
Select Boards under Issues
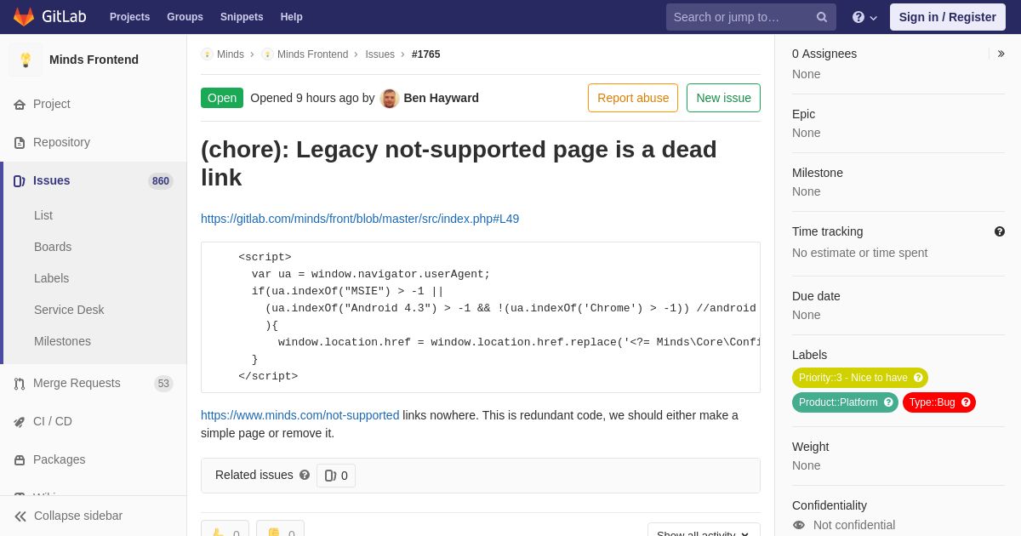click(x=53, y=247)
